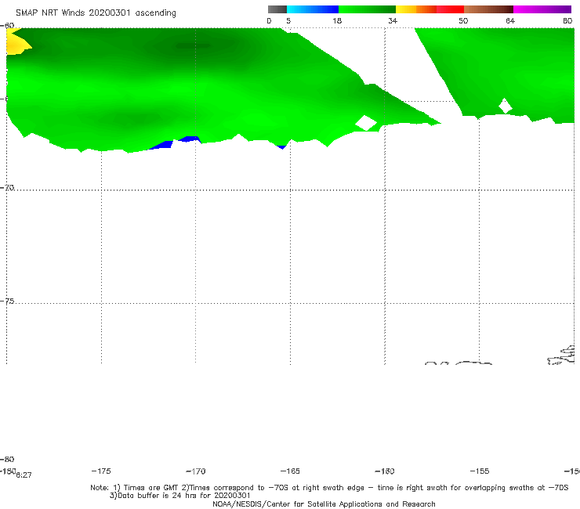This screenshot has height=509, width=580.
Task: Click the latitude label '-70'
Action: click(7, 188)
